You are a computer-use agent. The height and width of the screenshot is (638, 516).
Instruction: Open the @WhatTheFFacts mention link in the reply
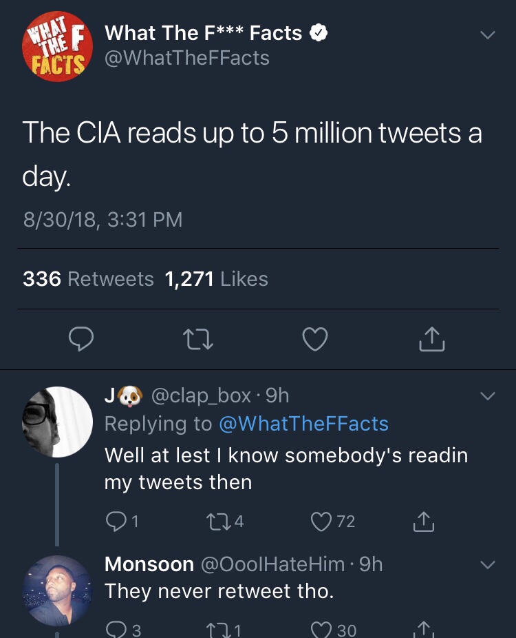303,424
